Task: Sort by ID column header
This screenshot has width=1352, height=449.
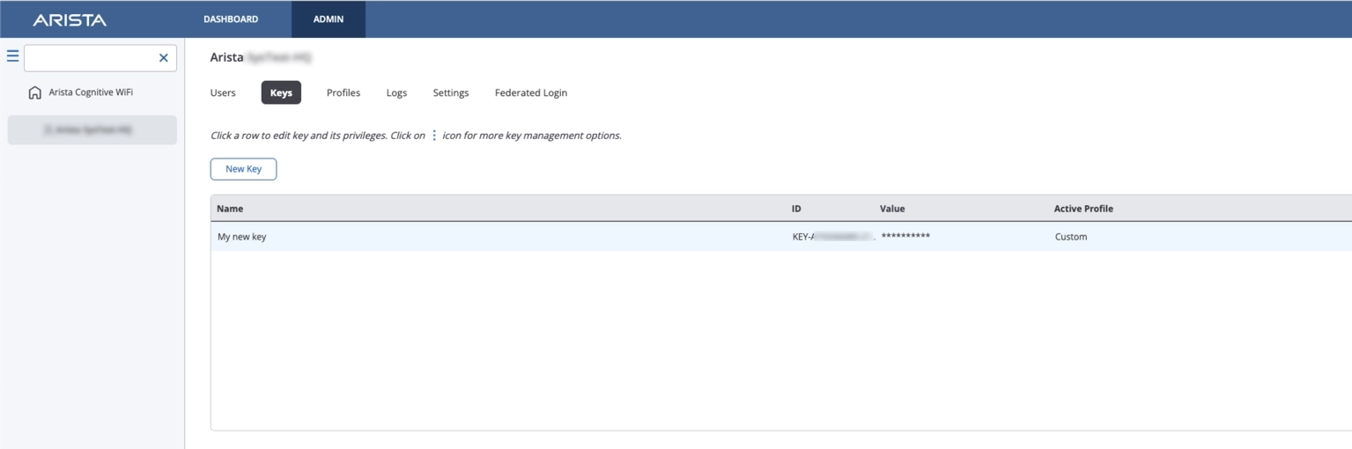Action: point(796,209)
